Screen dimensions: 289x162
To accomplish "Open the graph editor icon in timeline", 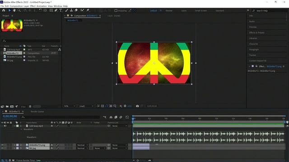I will coord(127,117).
